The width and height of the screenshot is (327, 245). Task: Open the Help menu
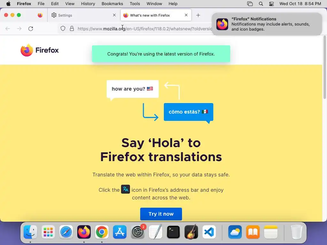[173, 4]
